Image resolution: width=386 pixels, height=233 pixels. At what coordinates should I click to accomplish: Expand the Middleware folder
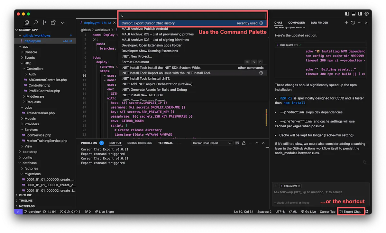(x=35, y=96)
